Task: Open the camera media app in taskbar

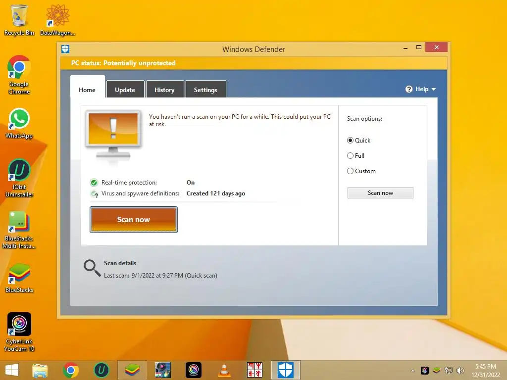Action: [162, 370]
